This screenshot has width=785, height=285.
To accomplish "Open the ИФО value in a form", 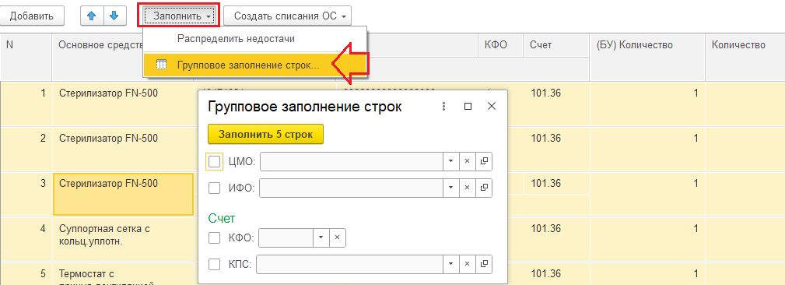I will [484, 188].
